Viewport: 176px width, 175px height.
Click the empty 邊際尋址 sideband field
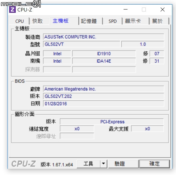(x=77, y=136)
